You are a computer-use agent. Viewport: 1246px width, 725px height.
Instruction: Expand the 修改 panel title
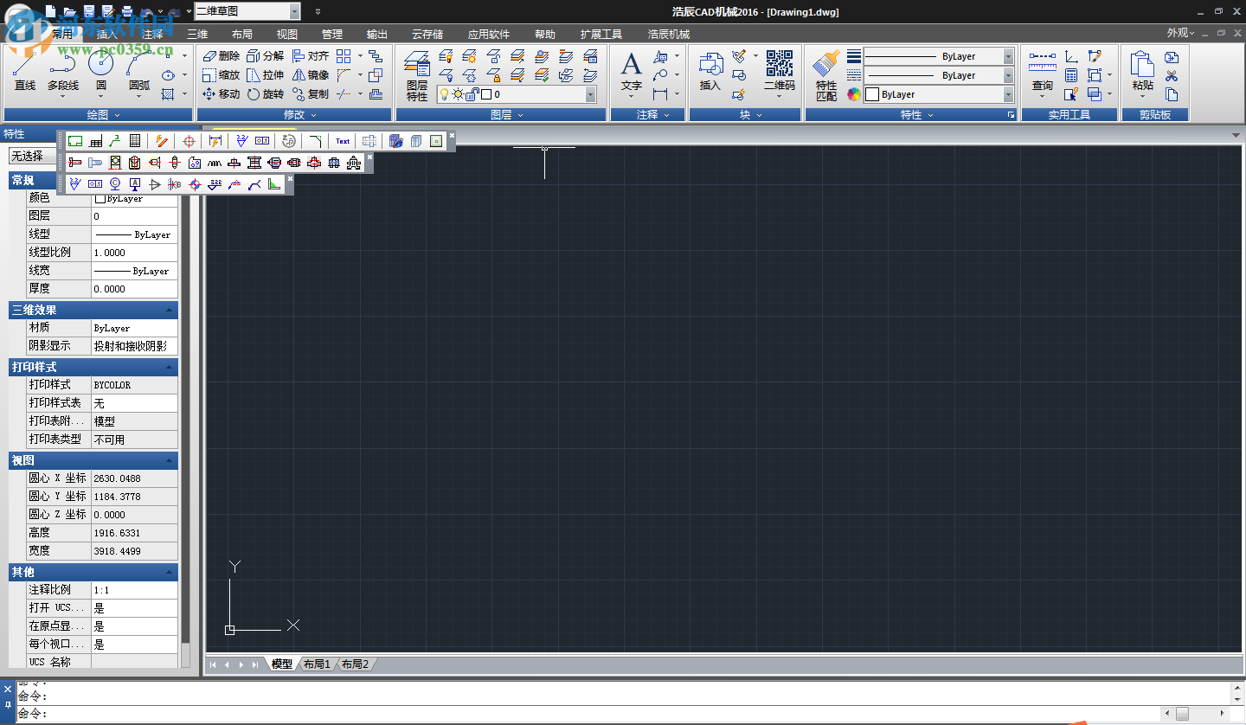tap(294, 114)
